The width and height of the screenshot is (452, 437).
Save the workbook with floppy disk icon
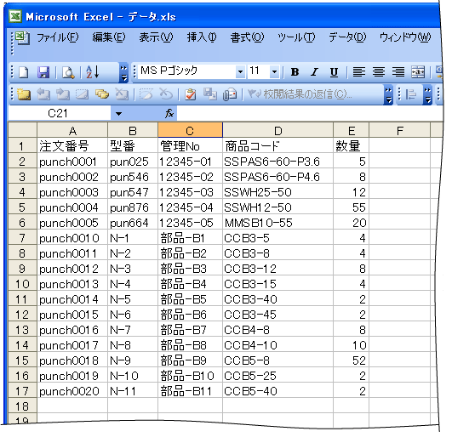coord(43,72)
